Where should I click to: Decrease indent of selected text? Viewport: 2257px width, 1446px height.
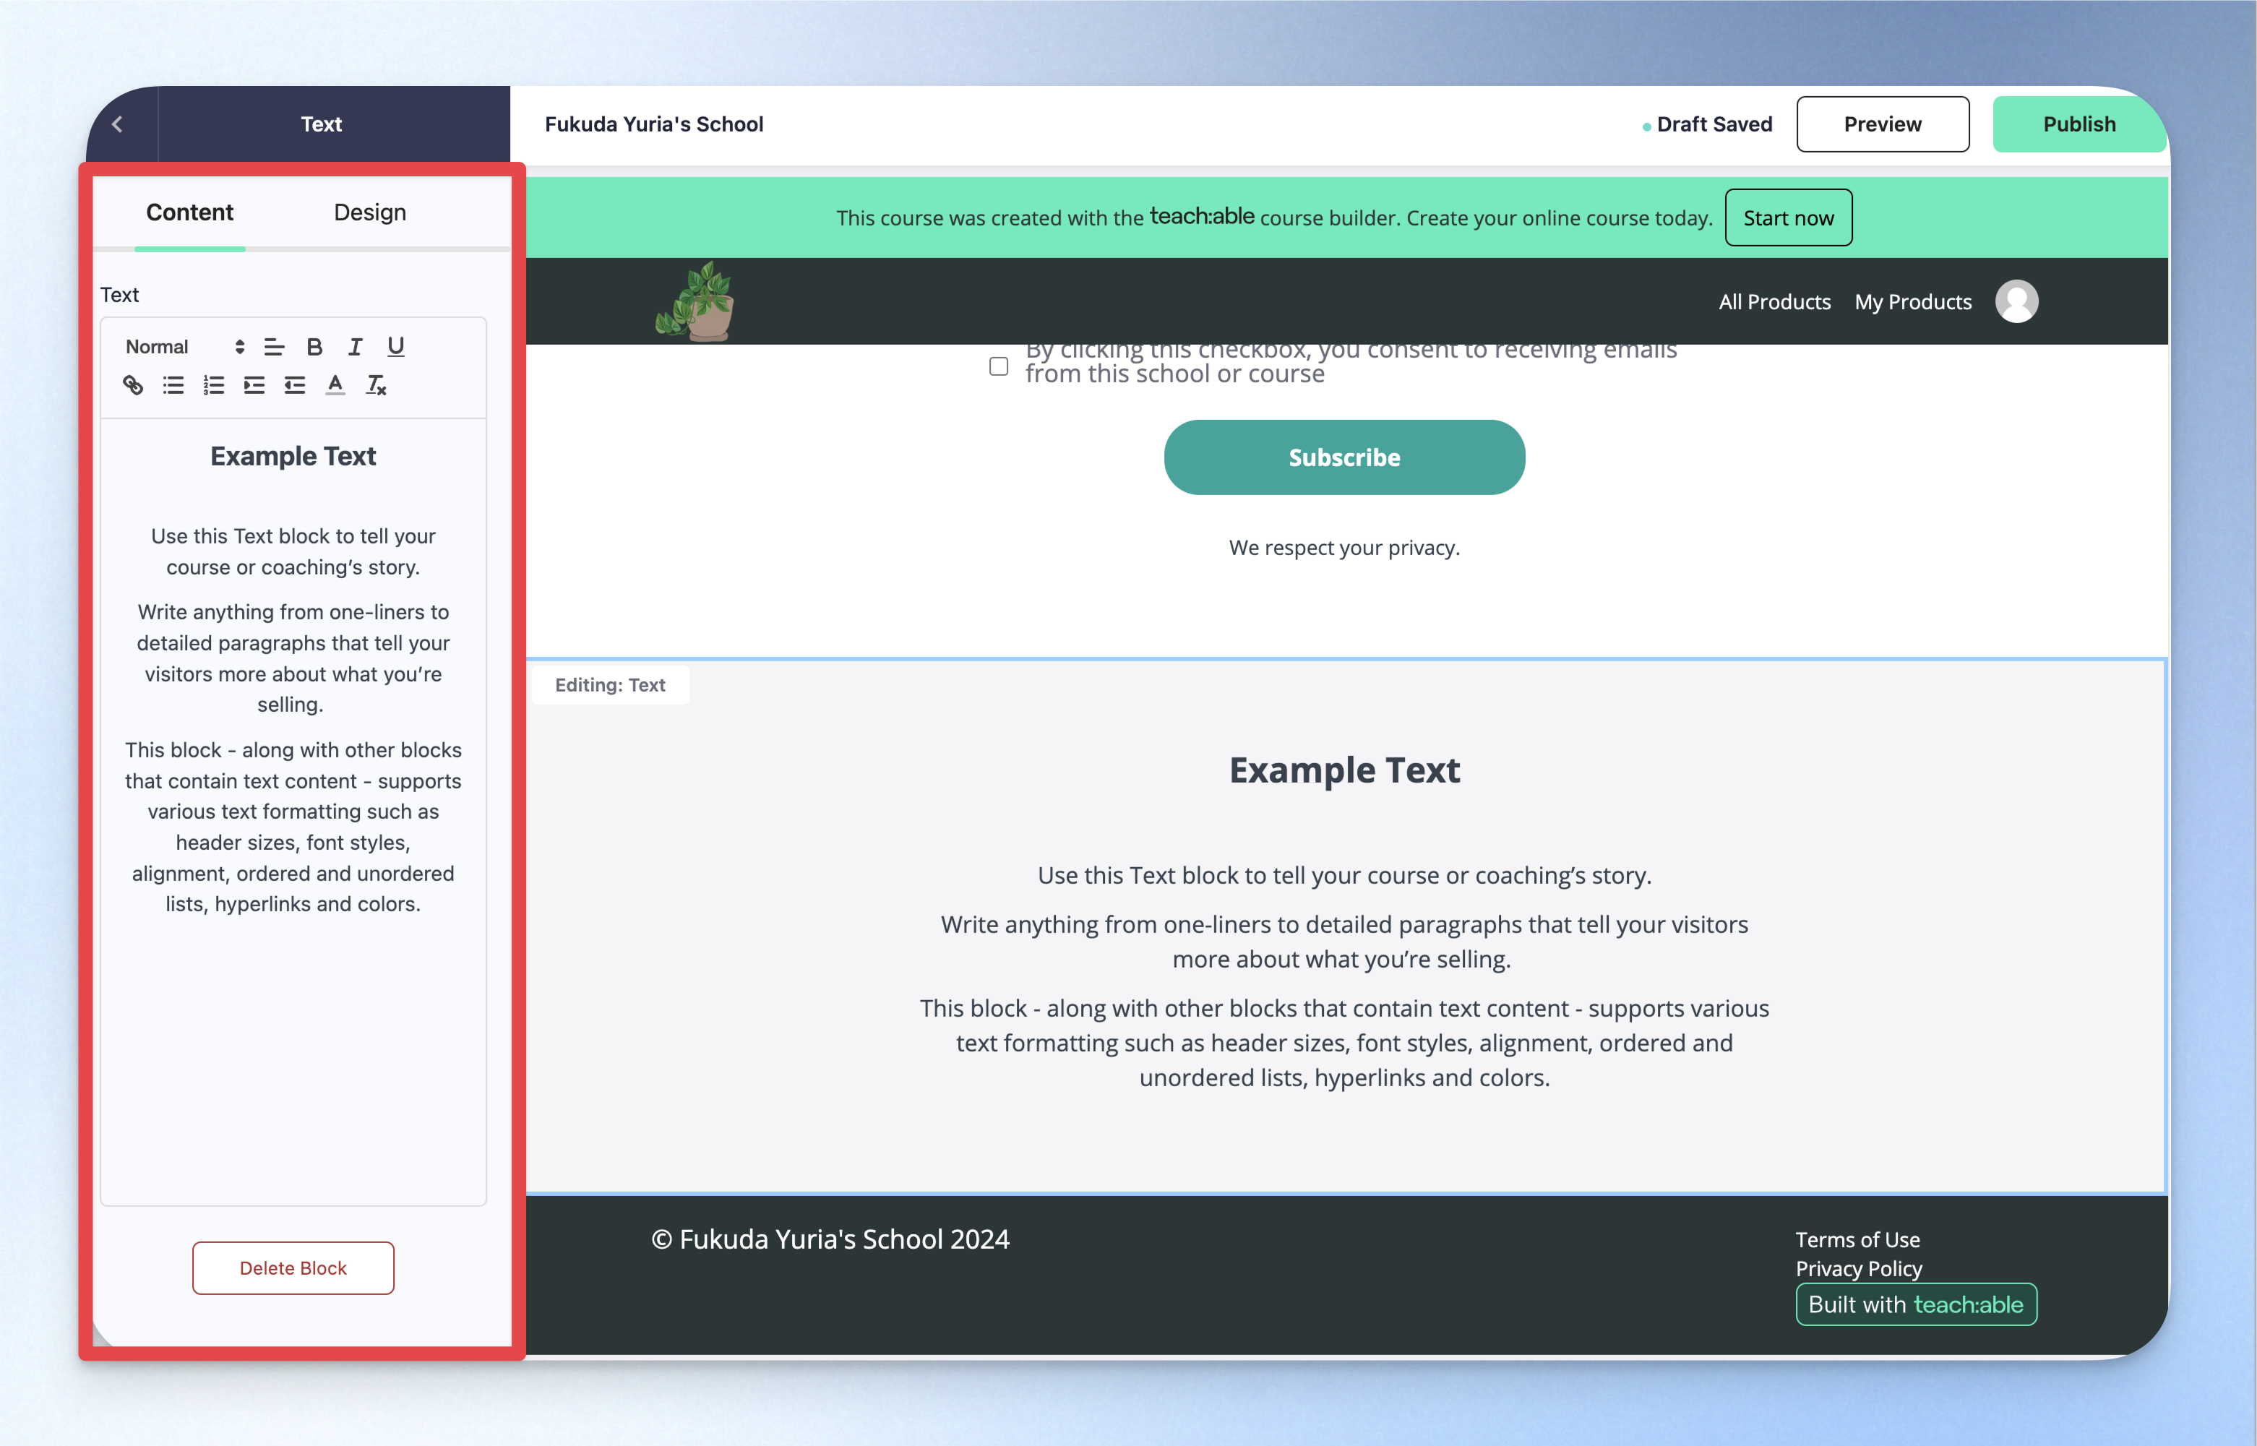(295, 385)
